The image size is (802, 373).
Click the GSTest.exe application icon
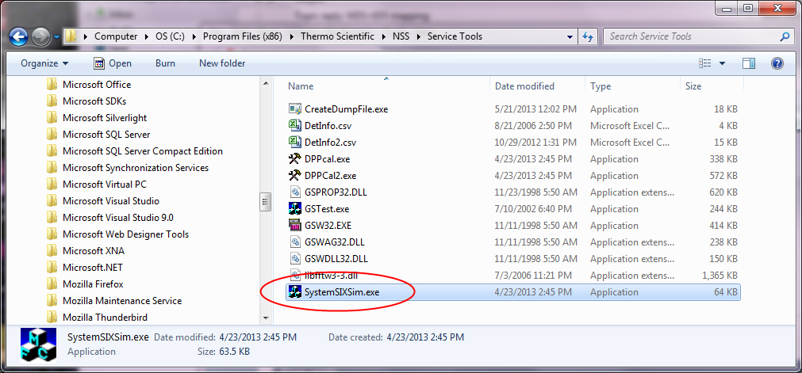pos(294,209)
